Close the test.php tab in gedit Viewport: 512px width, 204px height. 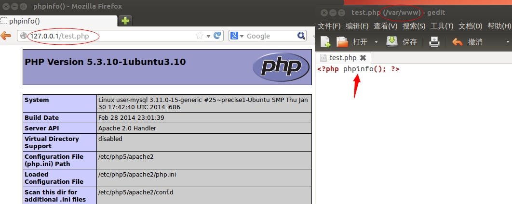363,58
